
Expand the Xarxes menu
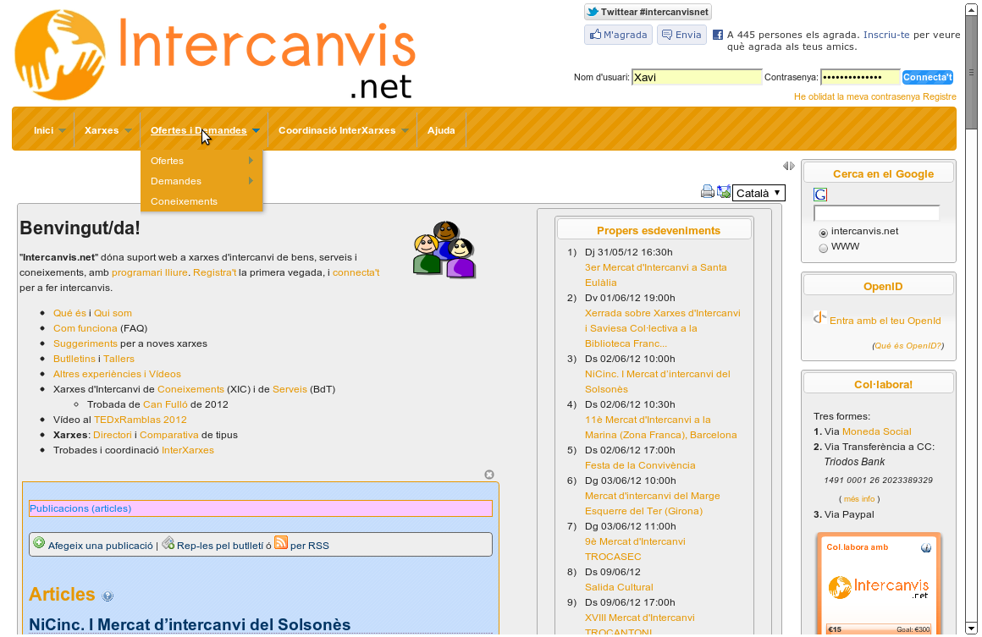(x=108, y=130)
